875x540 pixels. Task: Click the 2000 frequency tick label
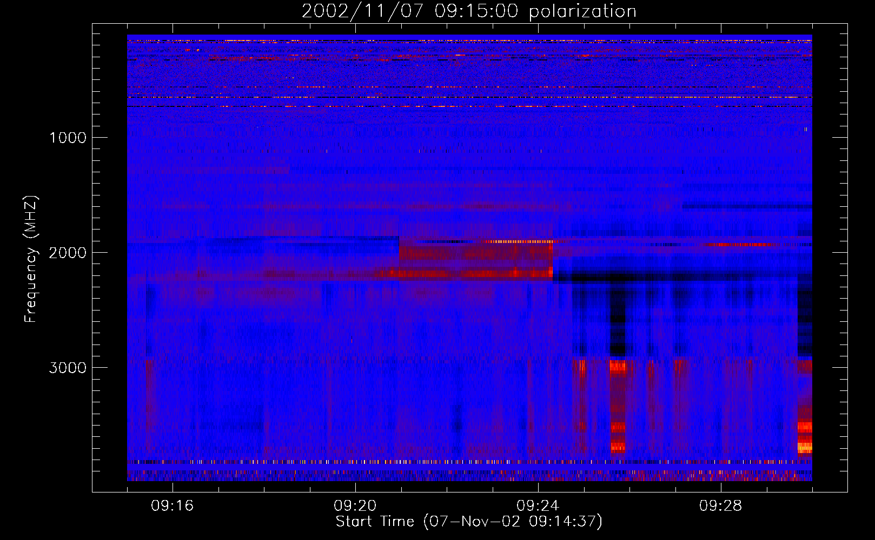pyautogui.click(x=68, y=253)
